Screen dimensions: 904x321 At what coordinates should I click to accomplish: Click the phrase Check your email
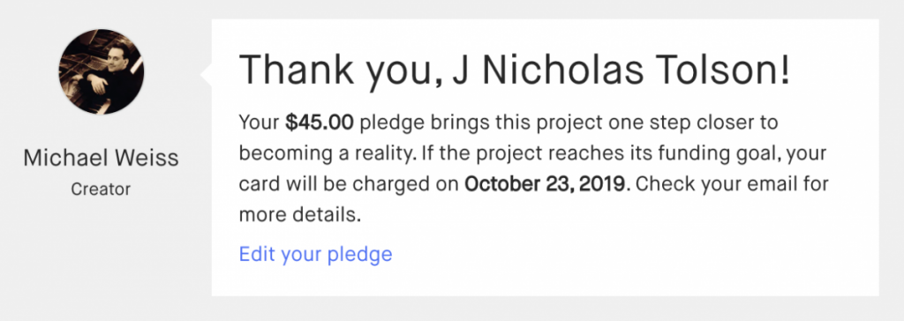click(704, 185)
